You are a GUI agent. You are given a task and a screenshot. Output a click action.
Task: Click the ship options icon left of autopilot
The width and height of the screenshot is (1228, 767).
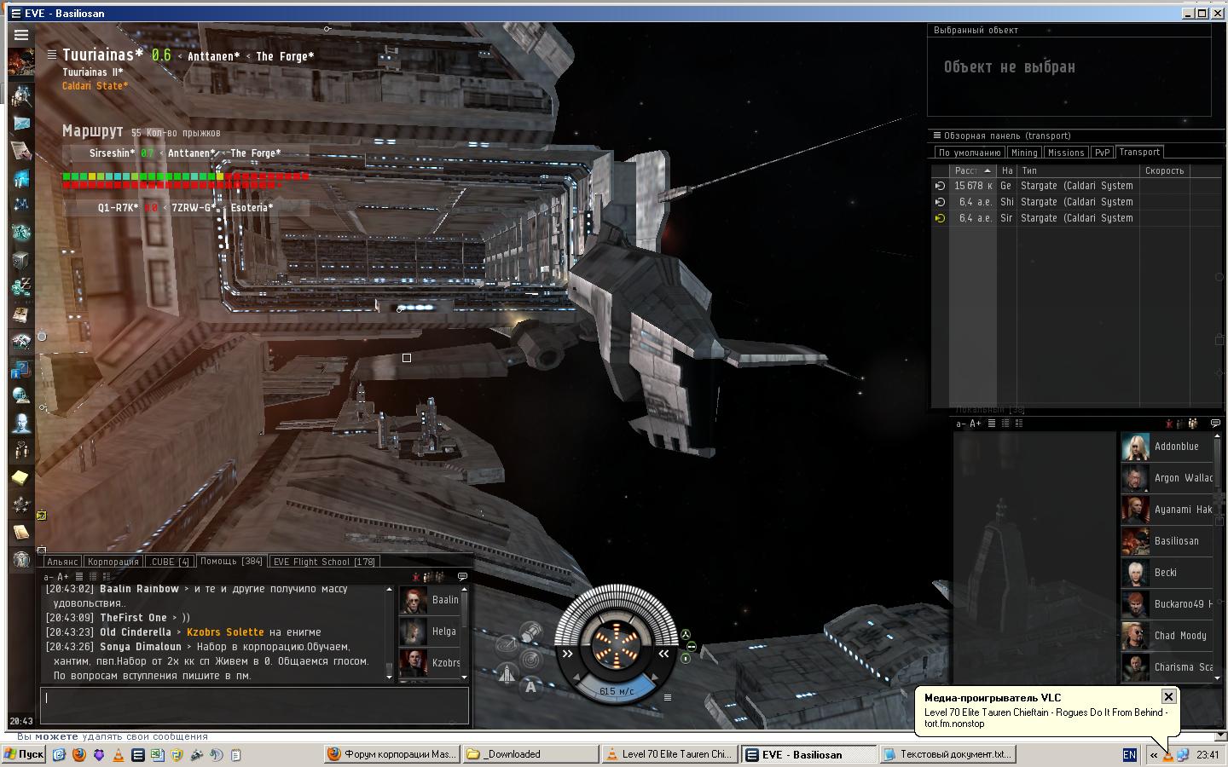507,673
